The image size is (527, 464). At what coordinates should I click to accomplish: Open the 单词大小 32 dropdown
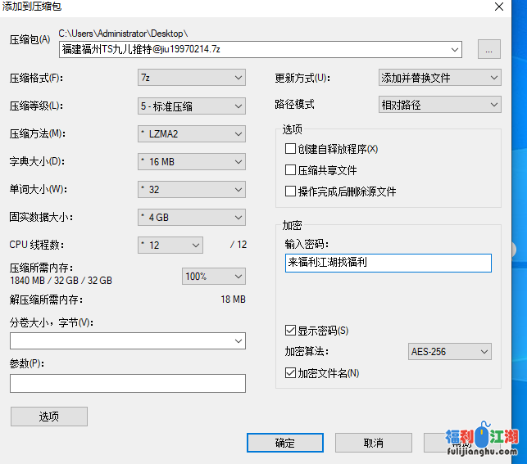[x=192, y=190]
